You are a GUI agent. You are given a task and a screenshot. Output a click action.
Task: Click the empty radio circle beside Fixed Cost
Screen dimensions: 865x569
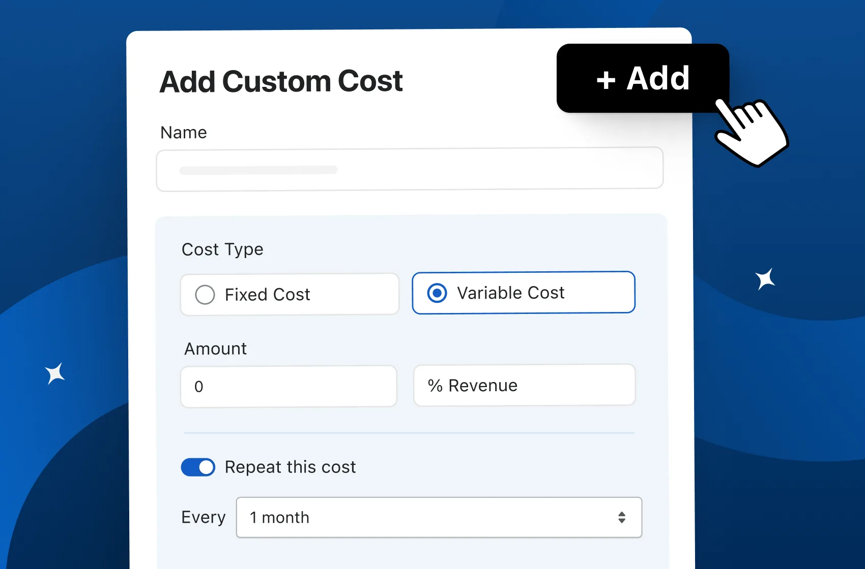coord(205,294)
